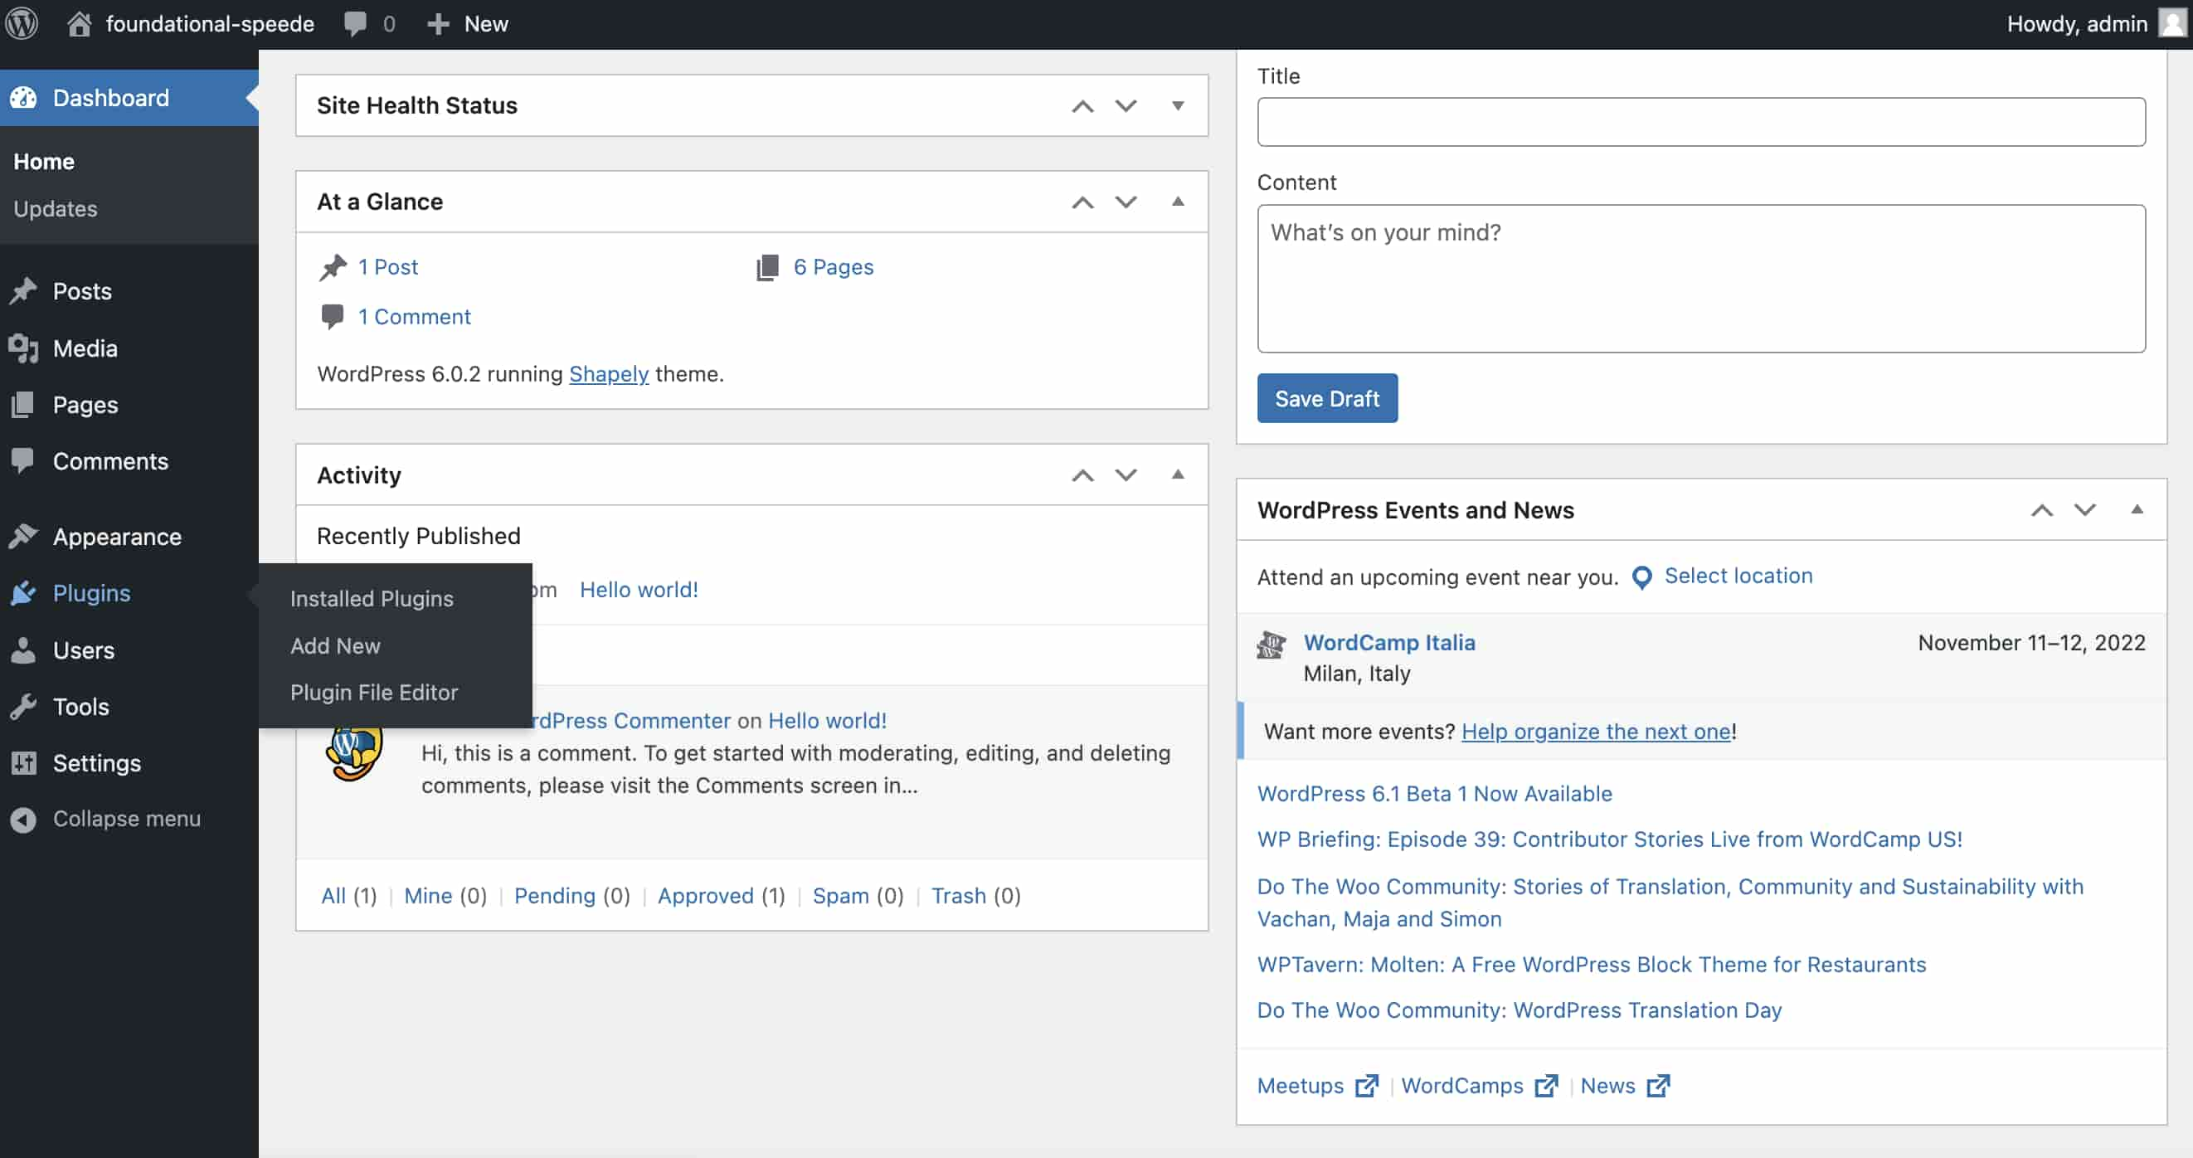
Task: Collapse the WordPress Events and News panel
Action: tap(2135, 509)
